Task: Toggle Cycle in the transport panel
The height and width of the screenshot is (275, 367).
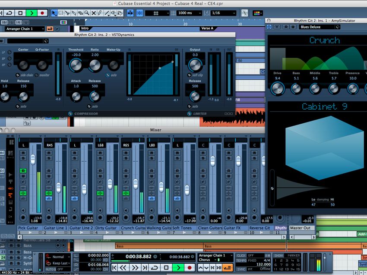Action: click(x=155, y=268)
